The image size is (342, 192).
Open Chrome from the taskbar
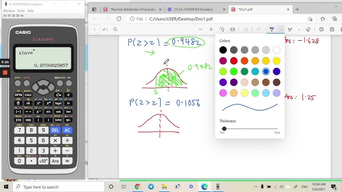tap(138, 187)
